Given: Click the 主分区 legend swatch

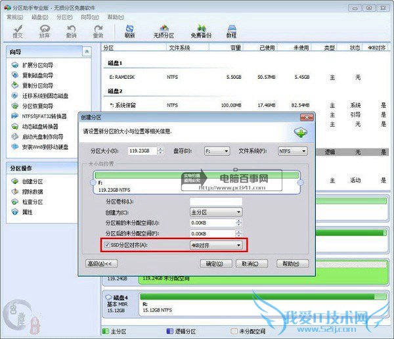Looking at the screenshot, I should [x=105, y=331].
